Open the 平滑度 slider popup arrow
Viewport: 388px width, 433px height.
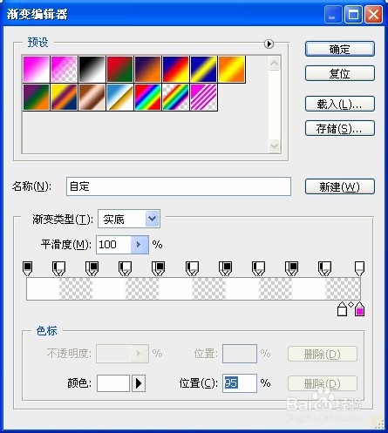point(140,245)
